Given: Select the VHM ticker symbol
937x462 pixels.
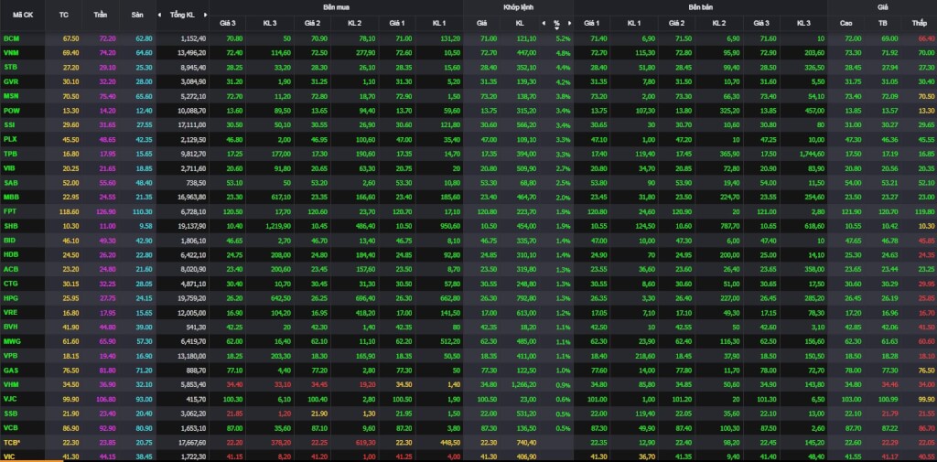Looking at the screenshot, I should pos(11,385).
